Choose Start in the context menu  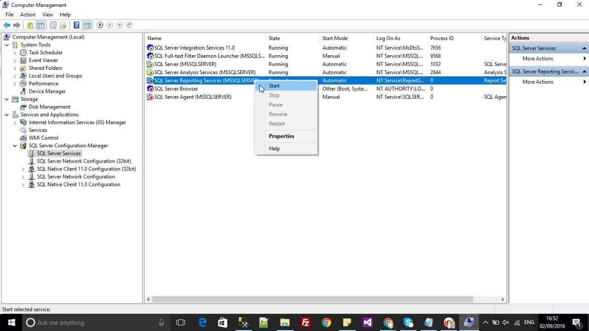286,86
